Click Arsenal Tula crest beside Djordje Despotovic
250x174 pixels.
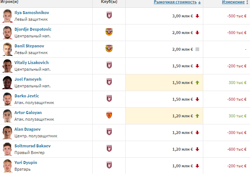(109, 33)
